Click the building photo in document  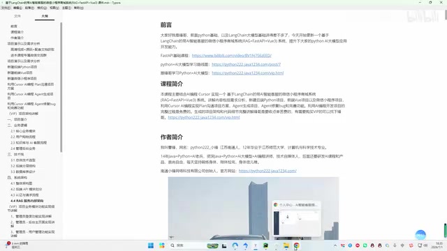point(254,208)
